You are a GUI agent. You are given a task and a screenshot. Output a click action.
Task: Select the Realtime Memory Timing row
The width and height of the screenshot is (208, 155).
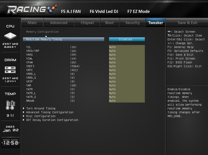click(x=64, y=39)
